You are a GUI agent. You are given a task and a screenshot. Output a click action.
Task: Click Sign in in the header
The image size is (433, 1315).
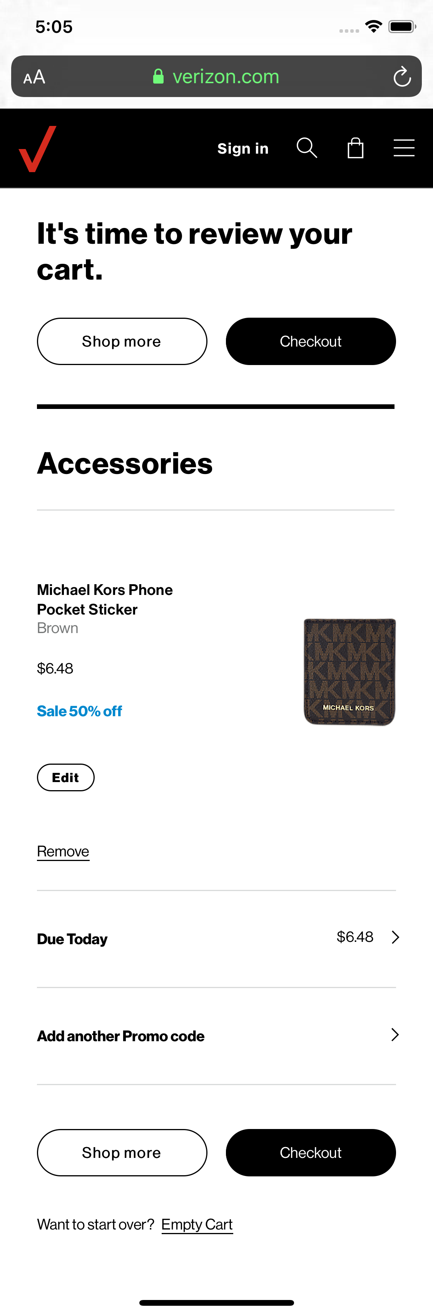tap(243, 149)
